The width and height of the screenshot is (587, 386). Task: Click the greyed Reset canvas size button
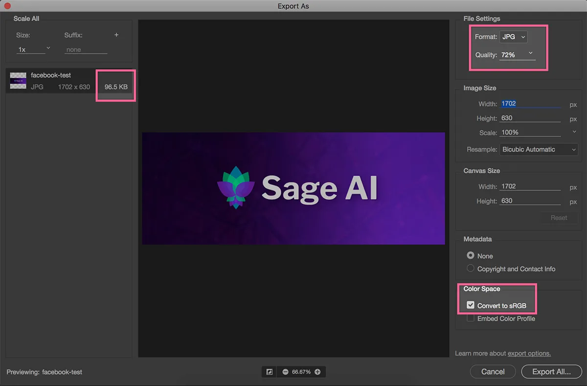(x=559, y=218)
